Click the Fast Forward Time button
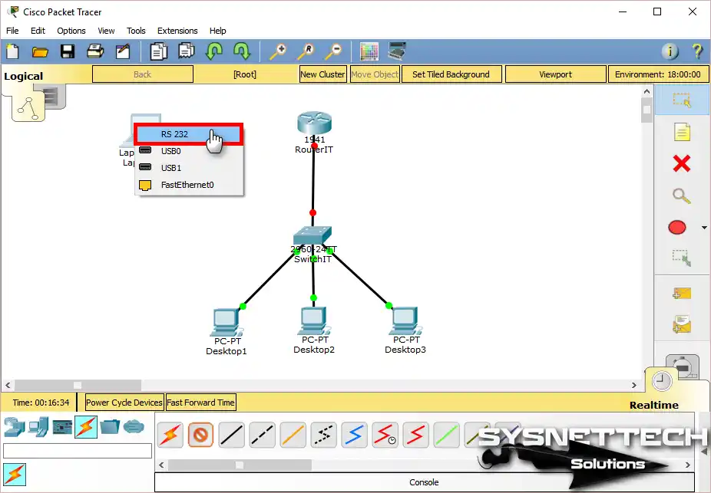The height and width of the screenshot is (493, 711). click(201, 403)
